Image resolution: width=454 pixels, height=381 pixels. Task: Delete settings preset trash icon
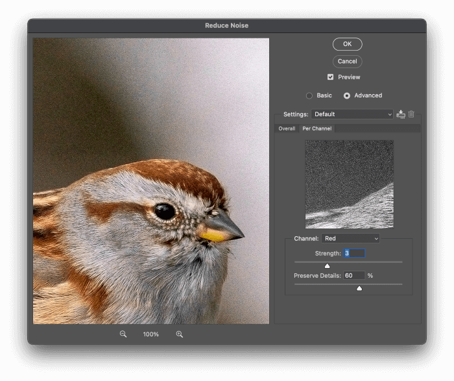click(411, 114)
